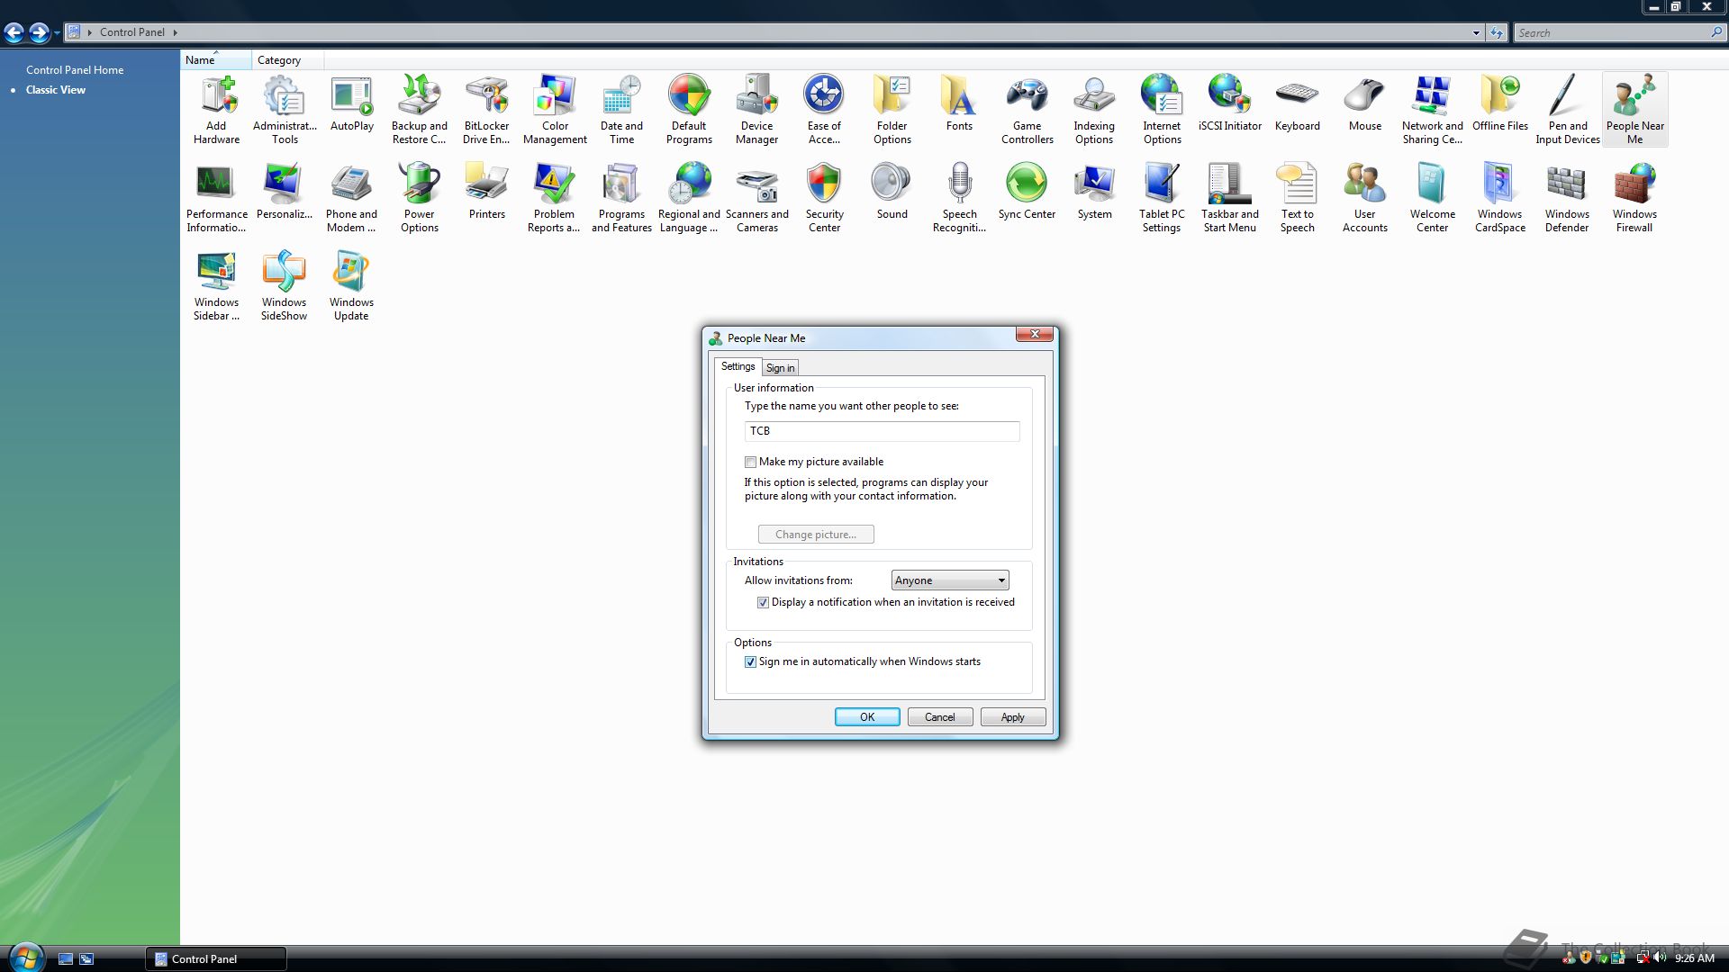Image resolution: width=1729 pixels, height=972 pixels.
Task: Open Internet Options icon
Action: pos(1162,109)
